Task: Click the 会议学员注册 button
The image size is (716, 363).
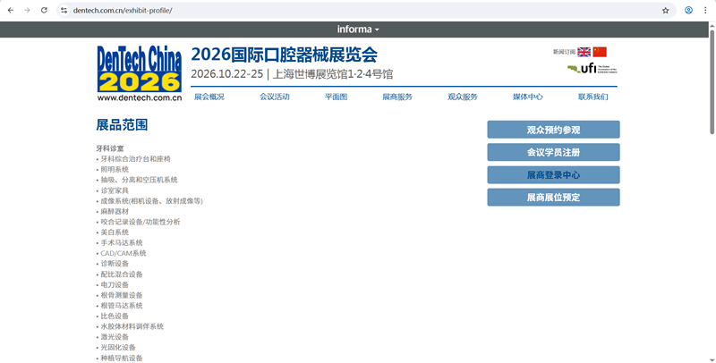Action: click(x=553, y=152)
